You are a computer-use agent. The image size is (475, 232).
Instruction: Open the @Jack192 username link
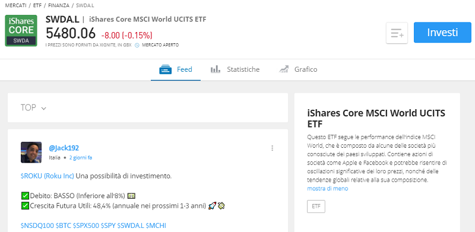click(x=64, y=148)
